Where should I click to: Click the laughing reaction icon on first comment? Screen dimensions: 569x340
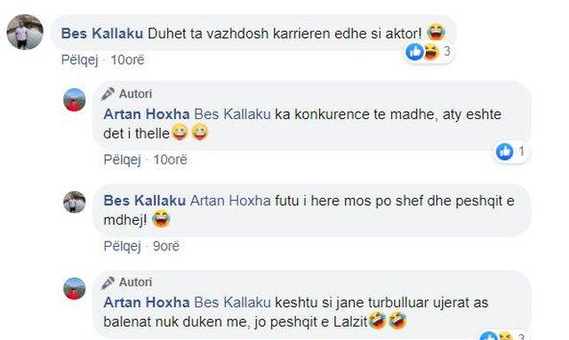tap(430, 51)
